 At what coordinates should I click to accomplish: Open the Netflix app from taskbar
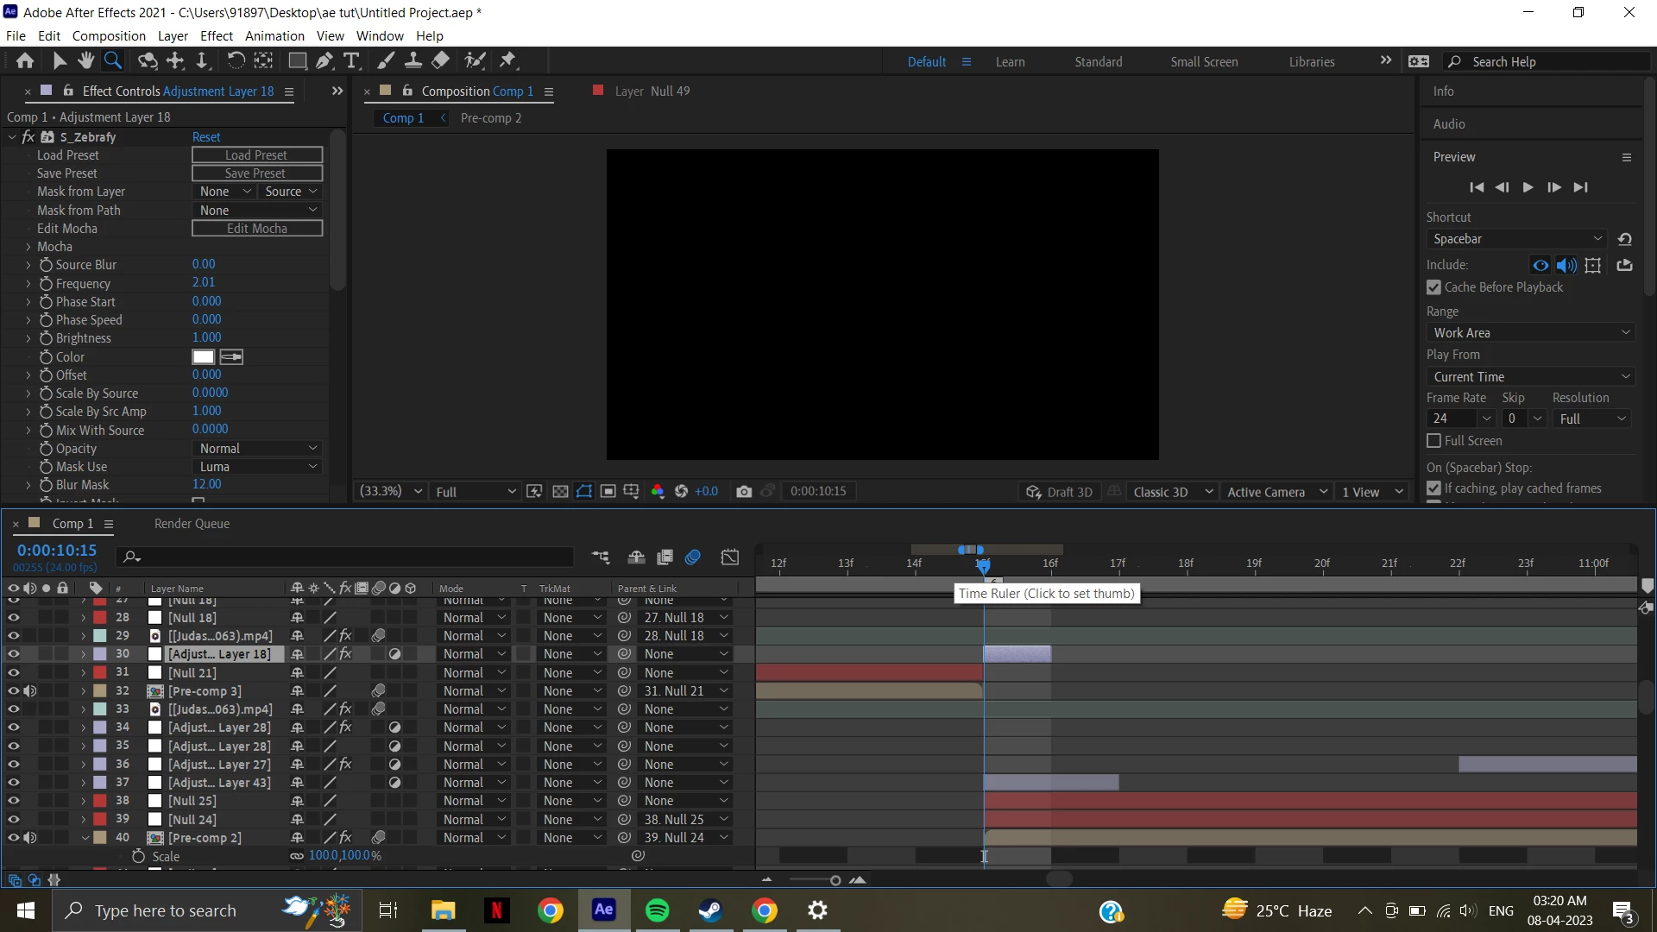click(x=496, y=910)
